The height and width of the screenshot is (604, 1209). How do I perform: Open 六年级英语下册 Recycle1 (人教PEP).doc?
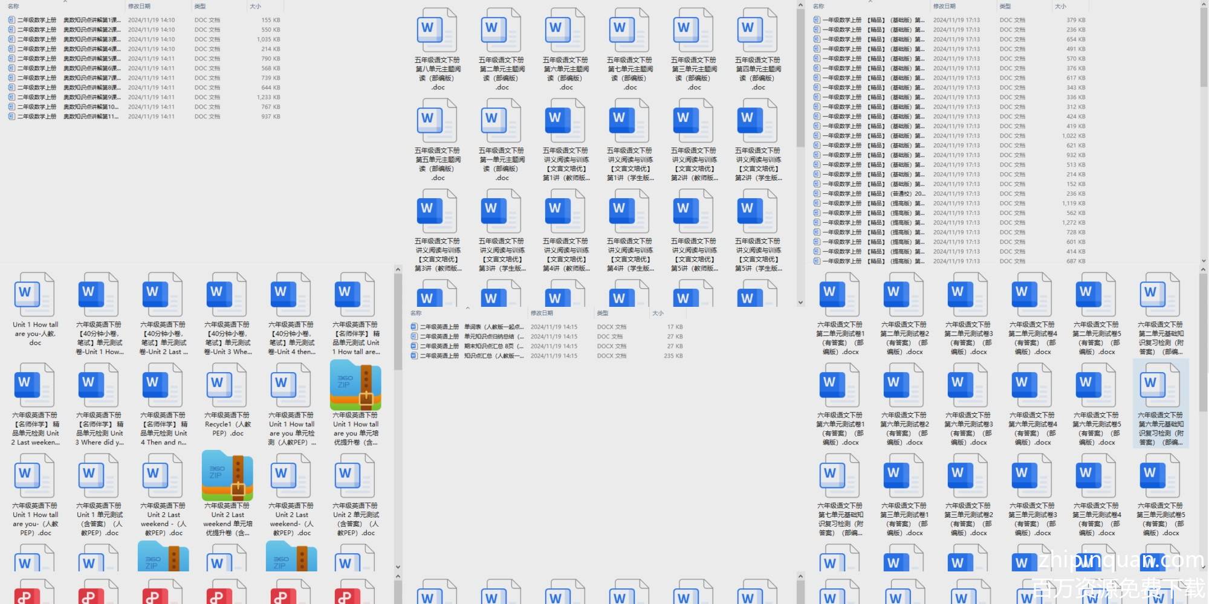pyautogui.click(x=227, y=386)
